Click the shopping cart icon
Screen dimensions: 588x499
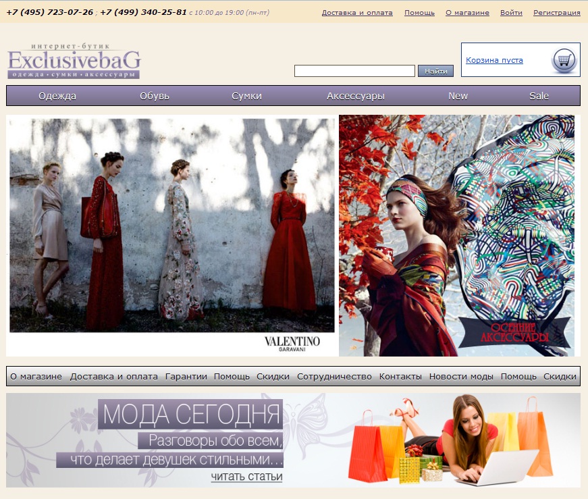564,60
